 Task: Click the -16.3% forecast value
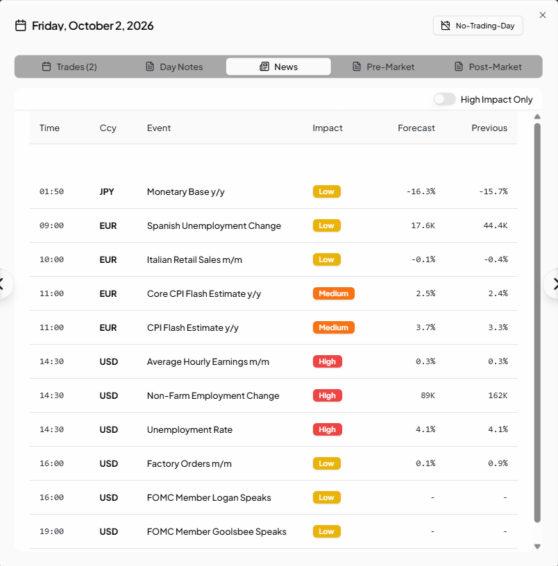click(x=421, y=191)
